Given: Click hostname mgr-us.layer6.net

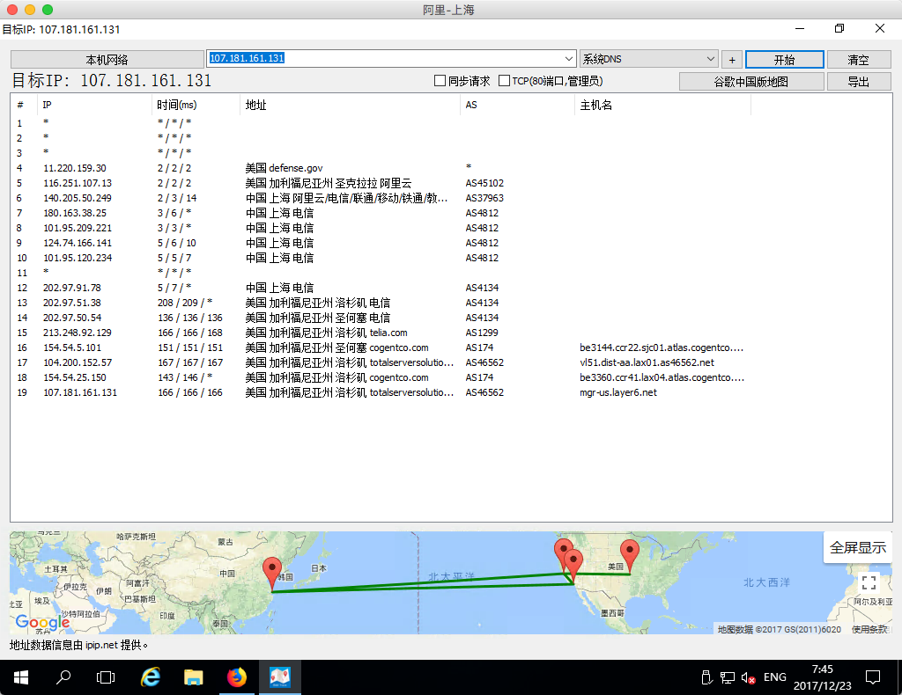Looking at the screenshot, I should (618, 392).
